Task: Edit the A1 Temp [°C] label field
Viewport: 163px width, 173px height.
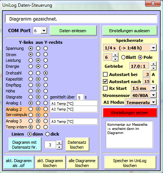Action: [74, 103]
